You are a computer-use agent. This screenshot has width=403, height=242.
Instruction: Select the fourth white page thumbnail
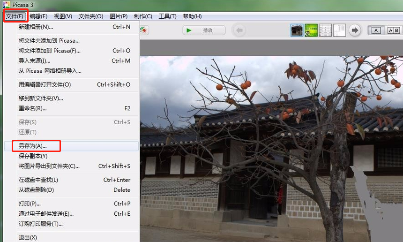click(x=339, y=30)
